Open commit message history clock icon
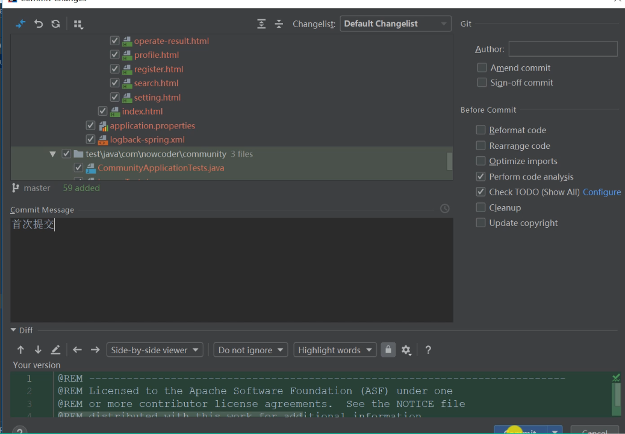This screenshot has width=625, height=434. (x=444, y=209)
